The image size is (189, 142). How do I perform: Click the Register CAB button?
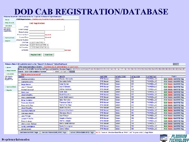click(35, 55)
